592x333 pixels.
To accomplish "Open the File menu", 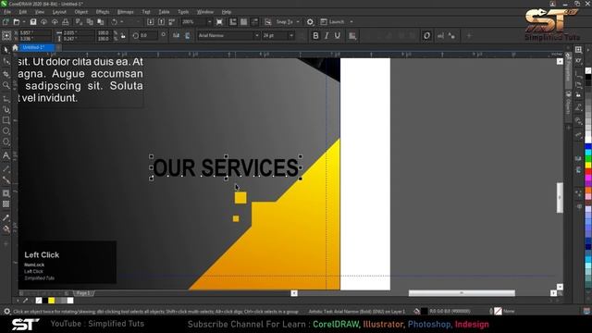I will pyautogui.click(x=7, y=12).
